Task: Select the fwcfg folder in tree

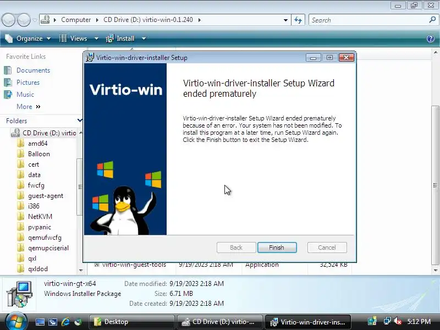Action: (x=36, y=185)
